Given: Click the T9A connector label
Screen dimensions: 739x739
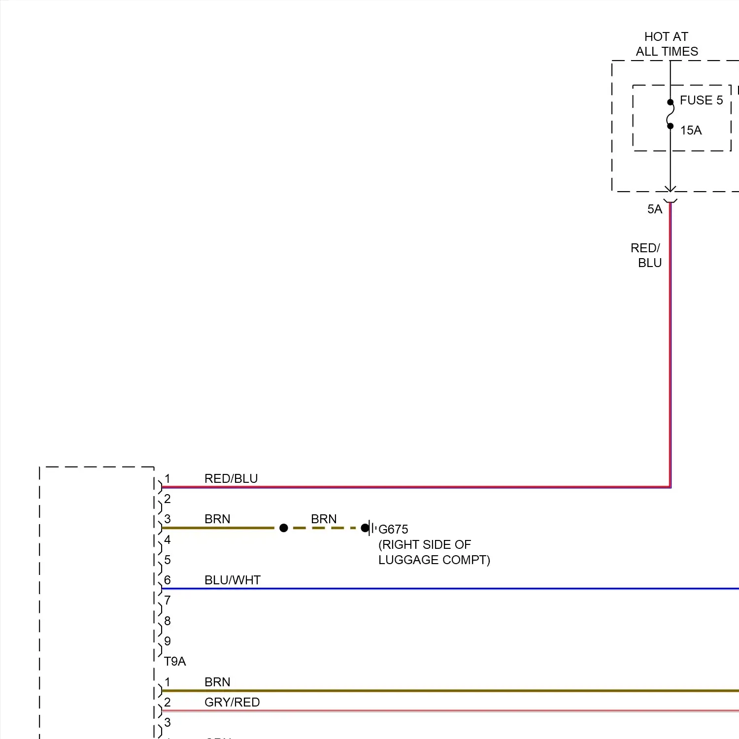Looking at the screenshot, I should [175, 661].
